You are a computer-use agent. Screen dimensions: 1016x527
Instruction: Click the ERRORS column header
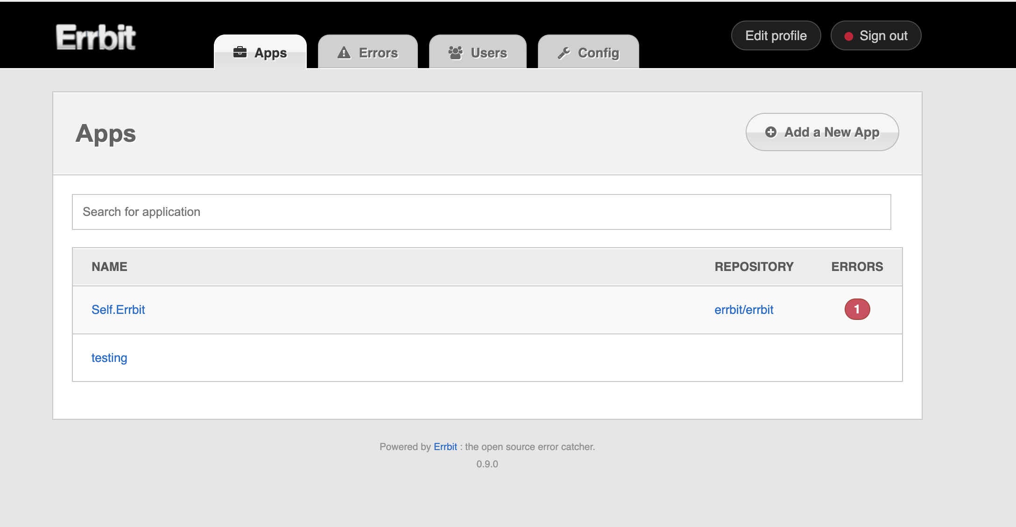coord(857,267)
